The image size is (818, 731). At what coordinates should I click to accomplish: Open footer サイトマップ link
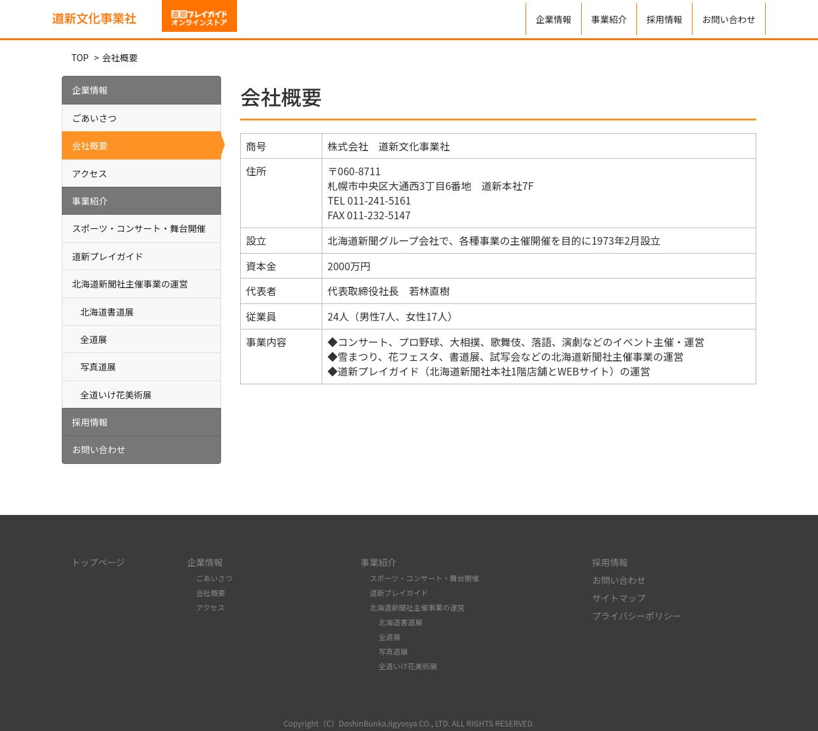619,598
